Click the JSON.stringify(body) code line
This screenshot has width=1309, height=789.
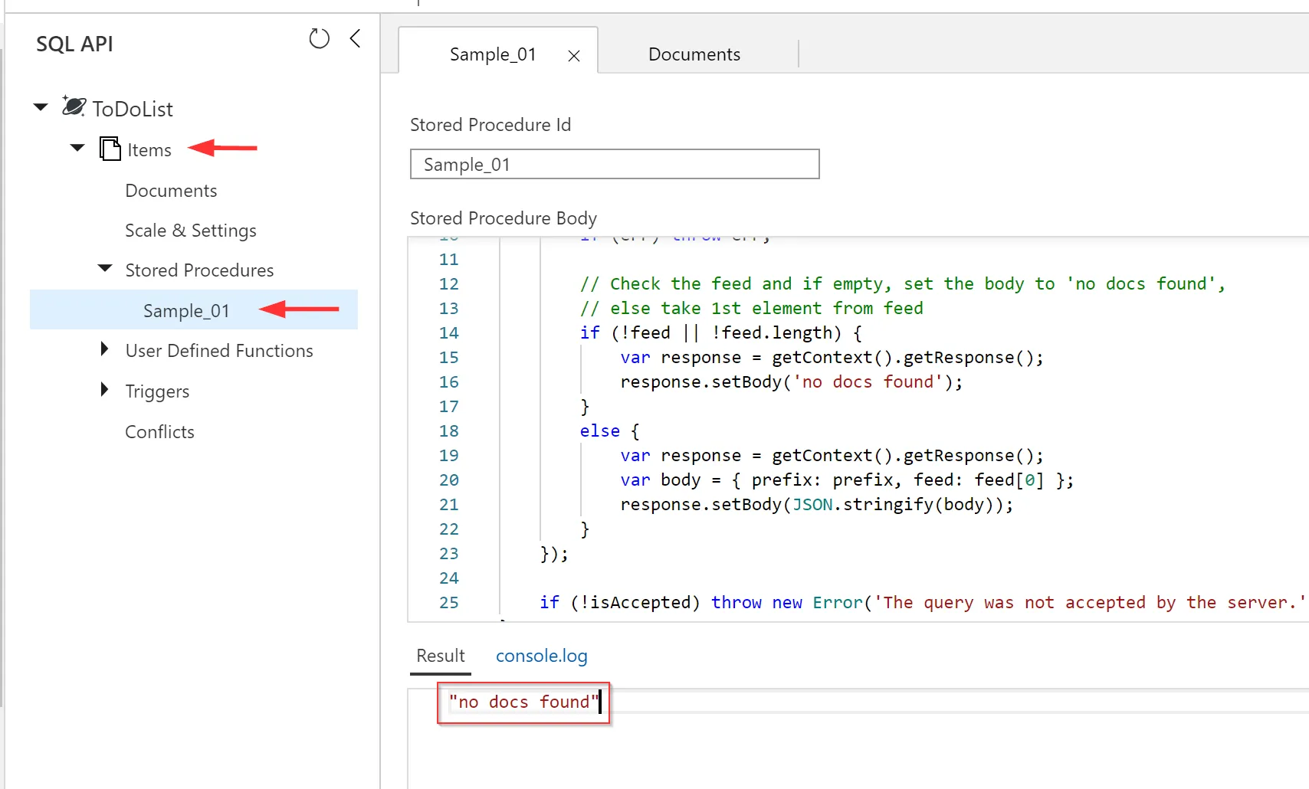[x=817, y=505]
